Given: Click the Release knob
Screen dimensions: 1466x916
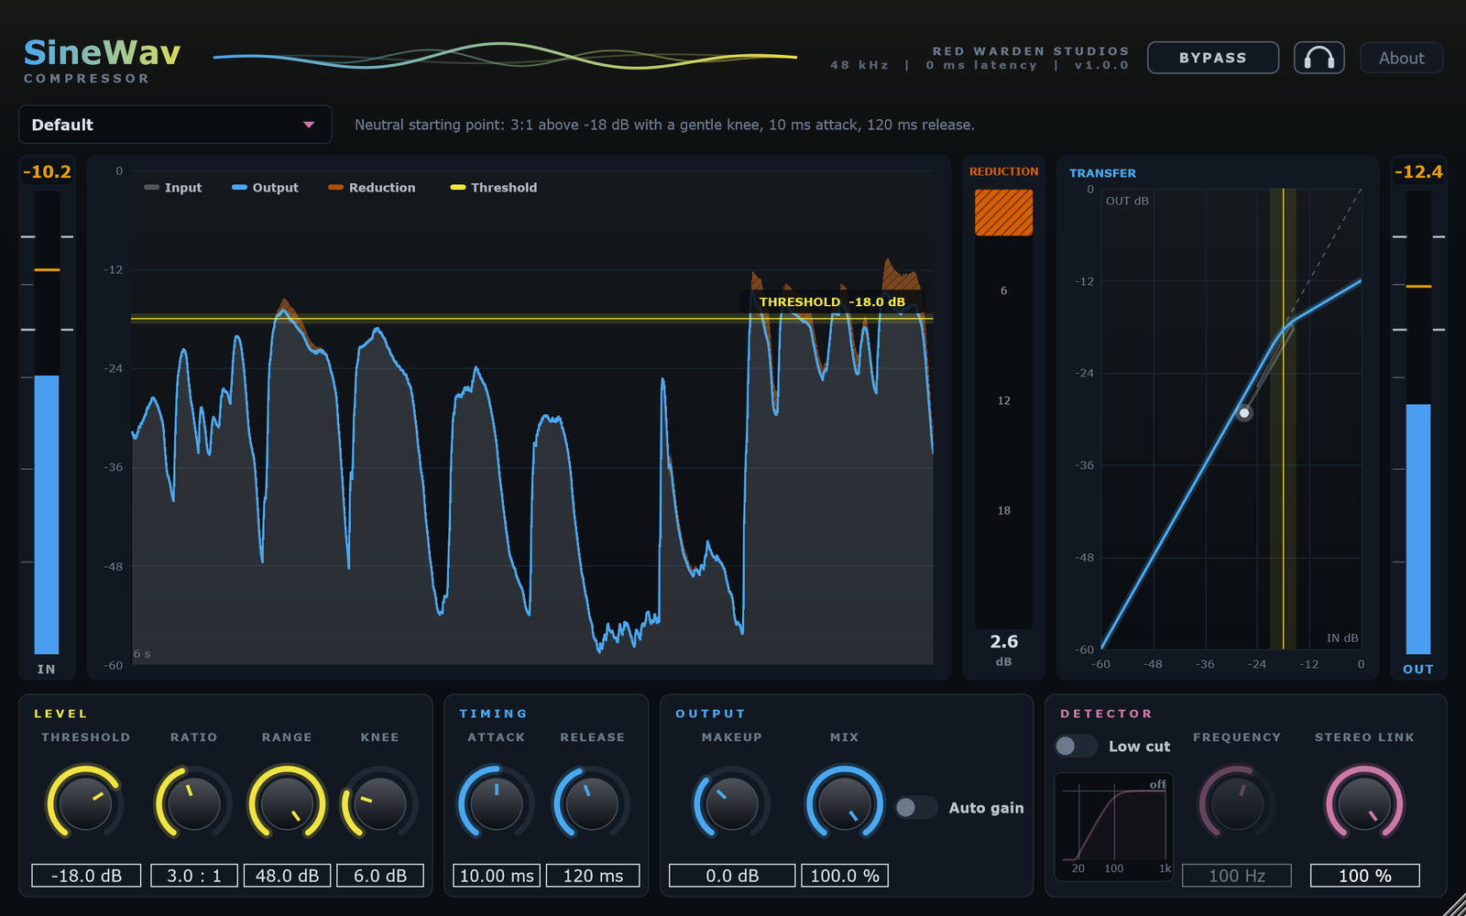Looking at the screenshot, I should [x=592, y=803].
